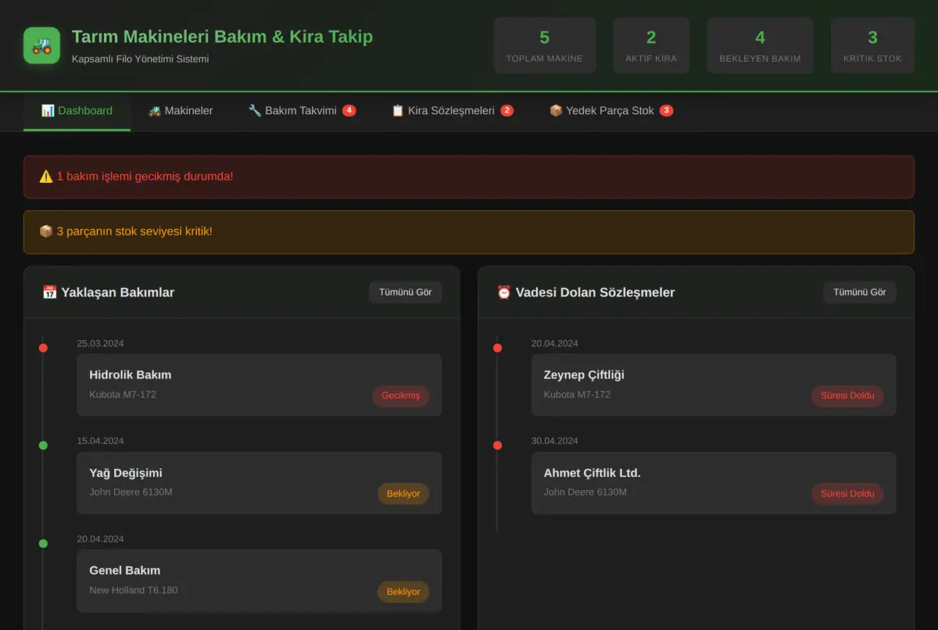Open the Bakım Takvimi tab
Image resolution: width=938 pixels, height=630 pixels.
pos(302,111)
